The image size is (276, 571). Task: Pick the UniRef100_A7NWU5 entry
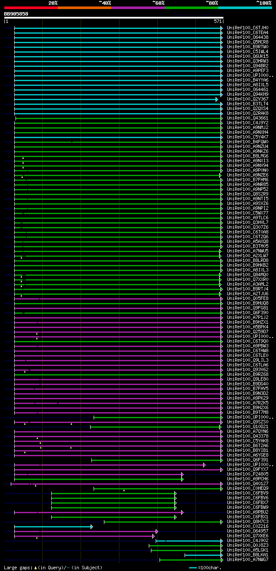(248, 251)
